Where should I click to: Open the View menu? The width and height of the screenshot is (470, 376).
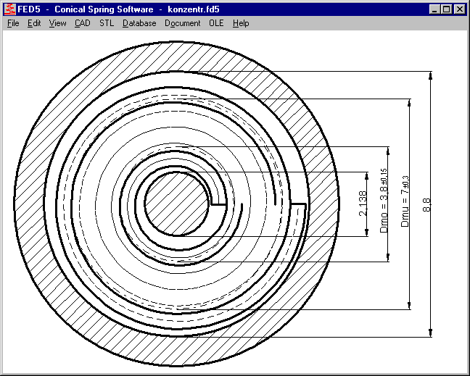(x=58, y=23)
